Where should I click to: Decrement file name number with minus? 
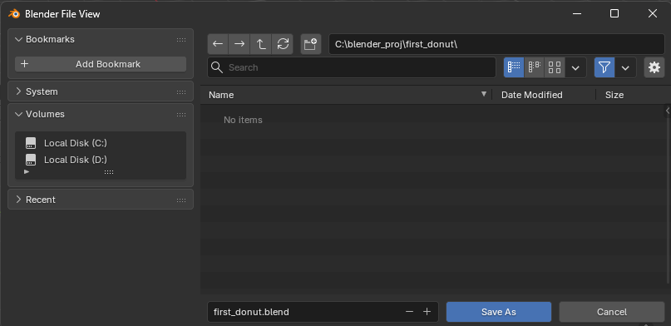click(410, 312)
